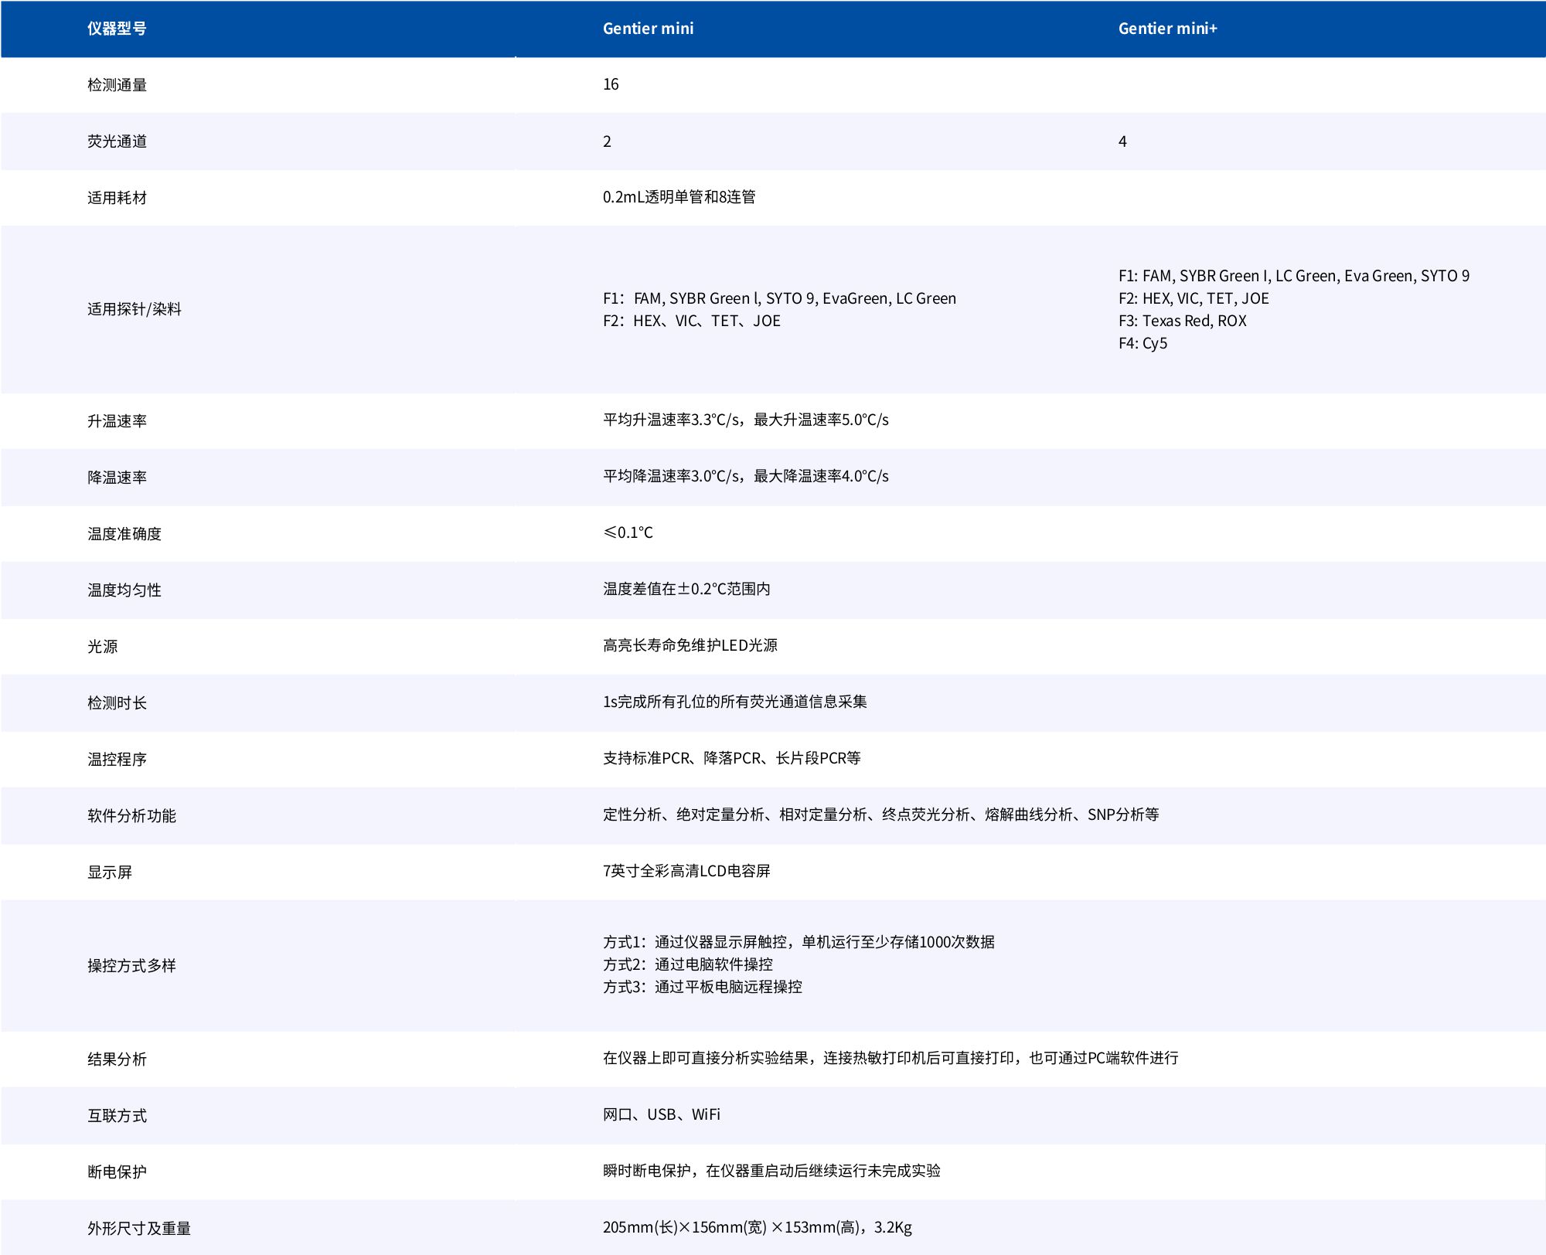Click the F4: Cy5 line

[1142, 343]
